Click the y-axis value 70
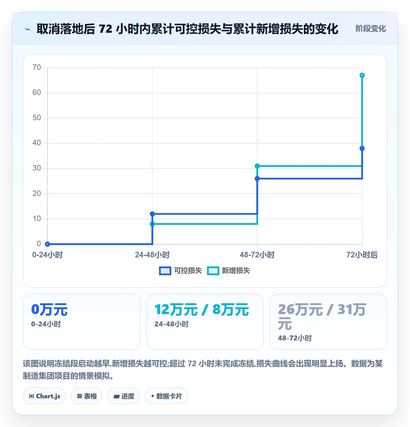The height and width of the screenshot is (427, 410). point(37,68)
